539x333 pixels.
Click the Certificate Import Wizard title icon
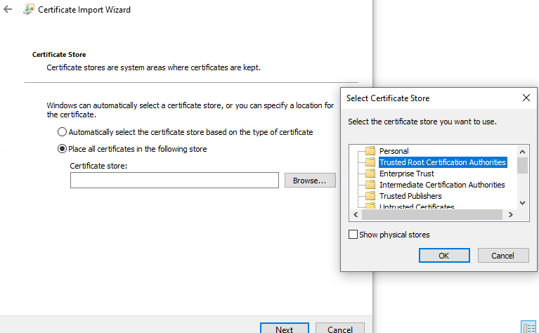click(x=29, y=9)
